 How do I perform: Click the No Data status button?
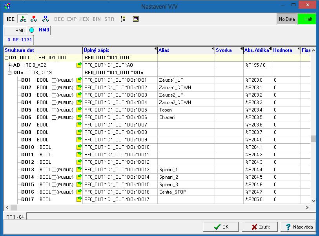pyautogui.click(x=287, y=19)
